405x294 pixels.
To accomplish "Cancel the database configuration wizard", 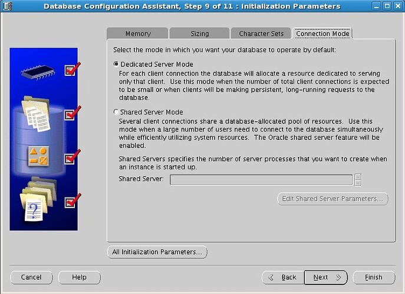I will [x=31, y=278].
